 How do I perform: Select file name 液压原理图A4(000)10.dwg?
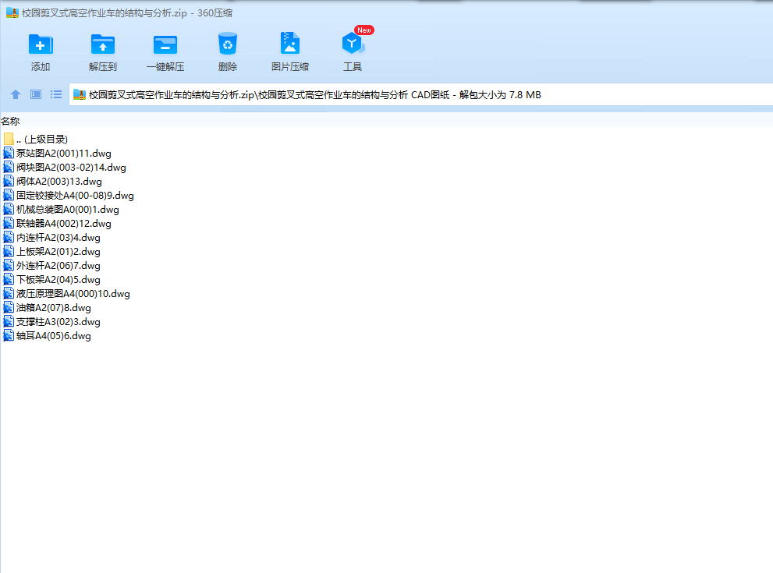pyautogui.click(x=73, y=294)
